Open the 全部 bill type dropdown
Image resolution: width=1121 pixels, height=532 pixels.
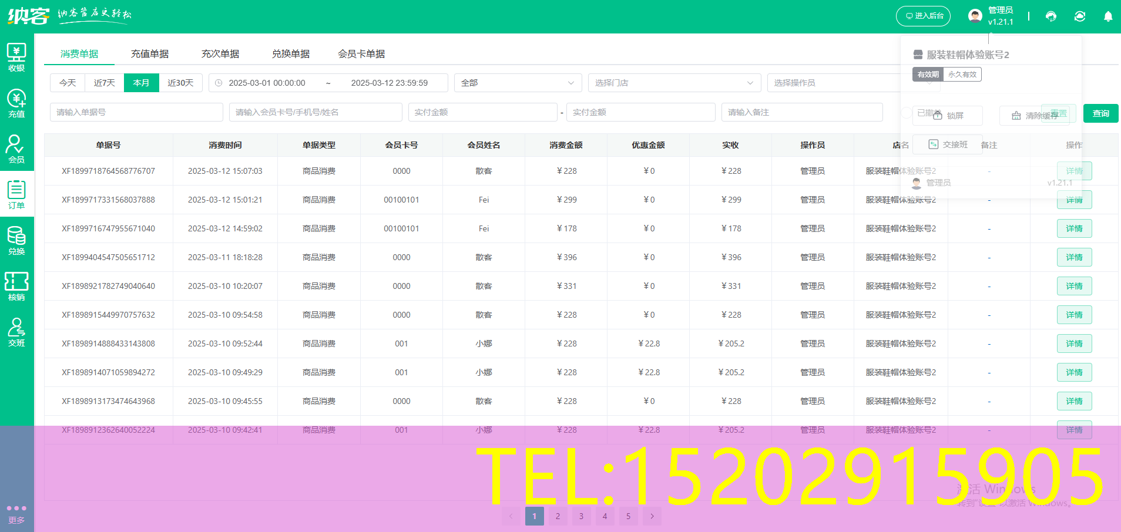(x=517, y=83)
